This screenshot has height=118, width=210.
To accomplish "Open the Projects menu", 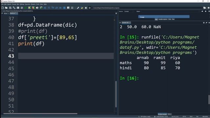I will [33, 4].
